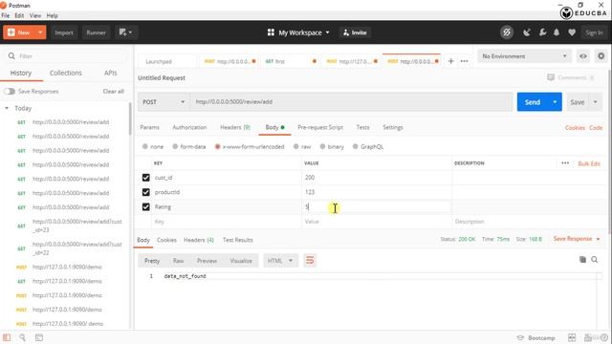Click the wrap lines icon in response

click(x=310, y=260)
